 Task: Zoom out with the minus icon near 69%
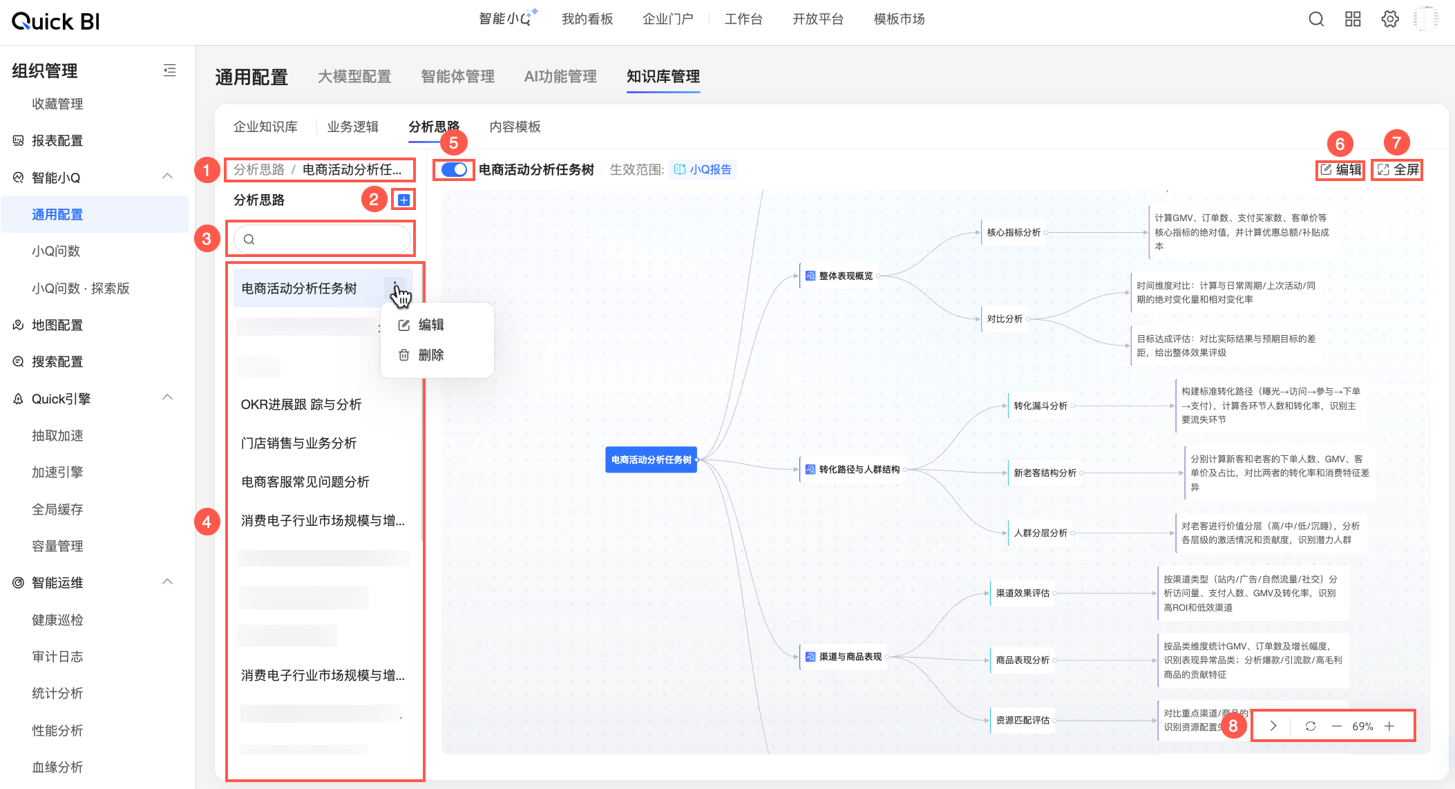coord(1336,726)
